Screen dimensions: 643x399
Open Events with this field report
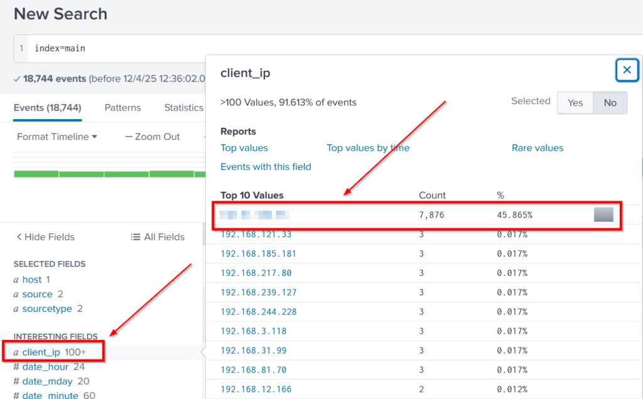[x=266, y=167]
